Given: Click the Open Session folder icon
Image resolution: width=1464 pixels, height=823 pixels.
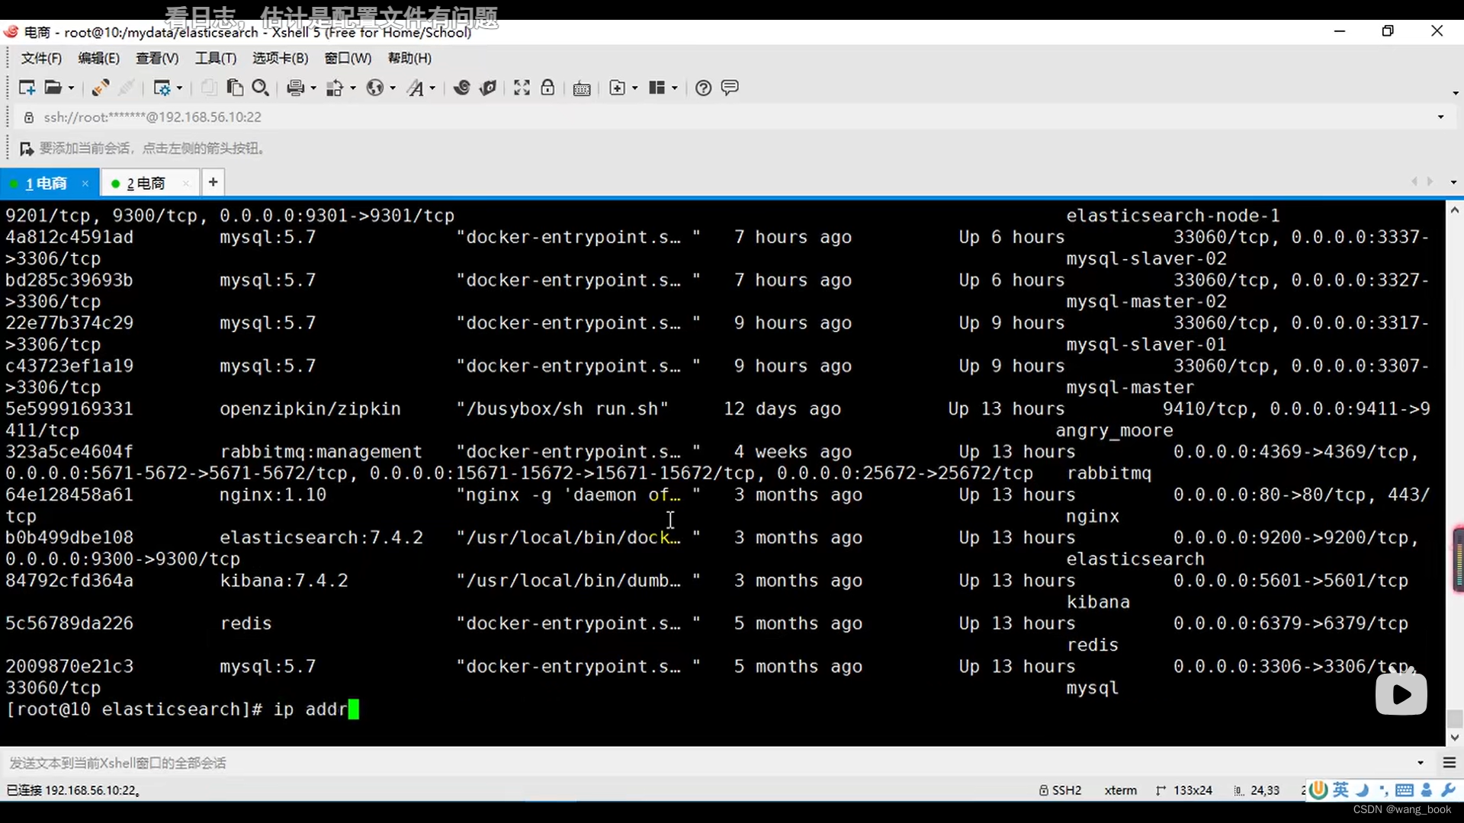Looking at the screenshot, I should (x=53, y=88).
